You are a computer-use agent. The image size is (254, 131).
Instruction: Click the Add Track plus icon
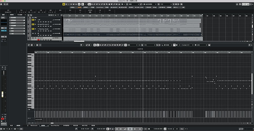29,15
